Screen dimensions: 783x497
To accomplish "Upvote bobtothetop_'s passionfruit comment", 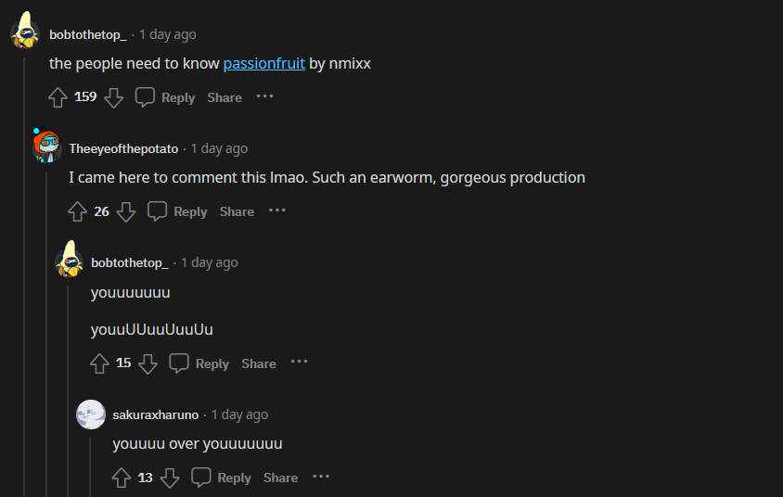I will click(58, 97).
